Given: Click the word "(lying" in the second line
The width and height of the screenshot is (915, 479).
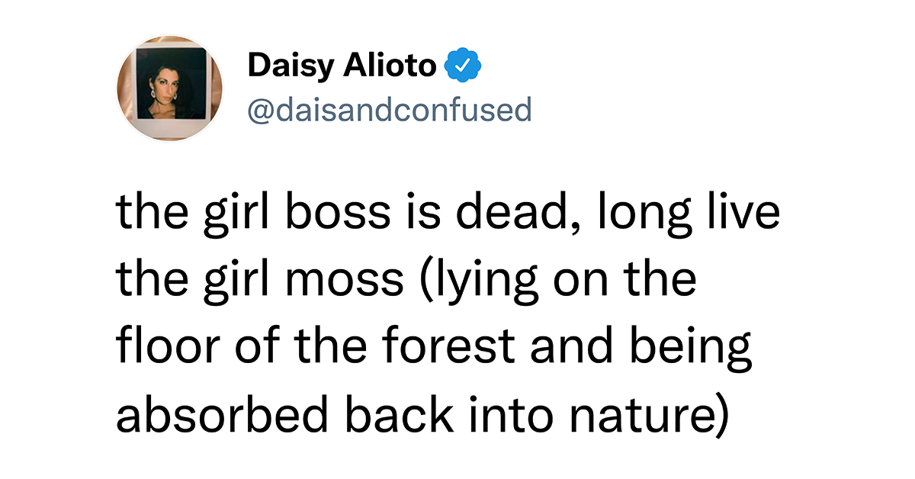Looking at the screenshot, I should click(467, 281).
